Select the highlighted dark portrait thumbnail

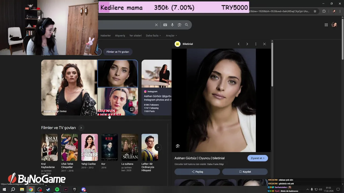tap(118, 73)
